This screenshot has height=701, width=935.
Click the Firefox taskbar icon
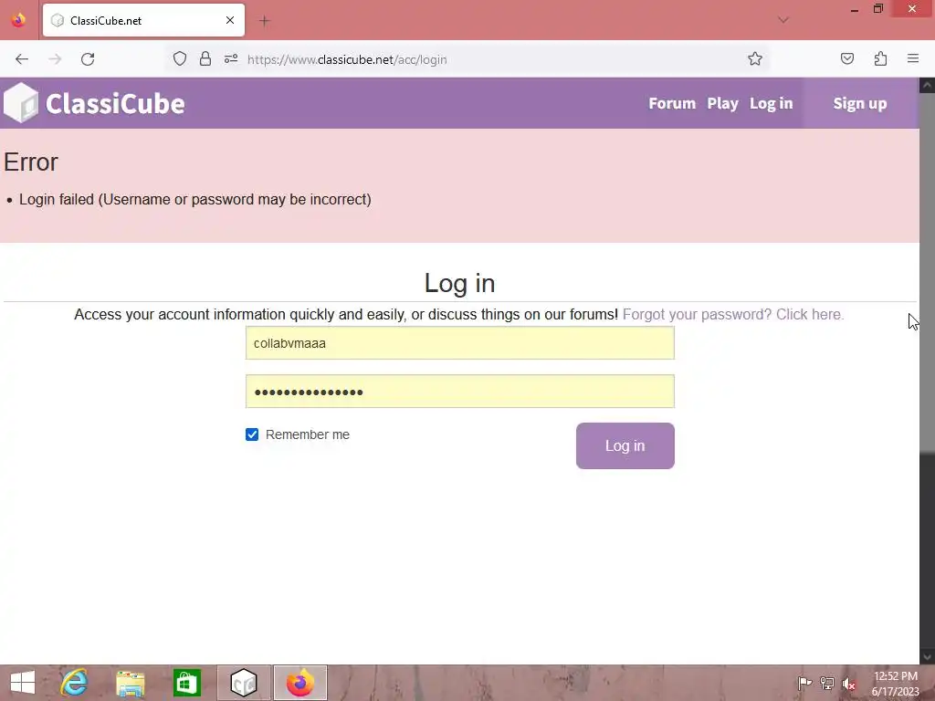click(299, 683)
